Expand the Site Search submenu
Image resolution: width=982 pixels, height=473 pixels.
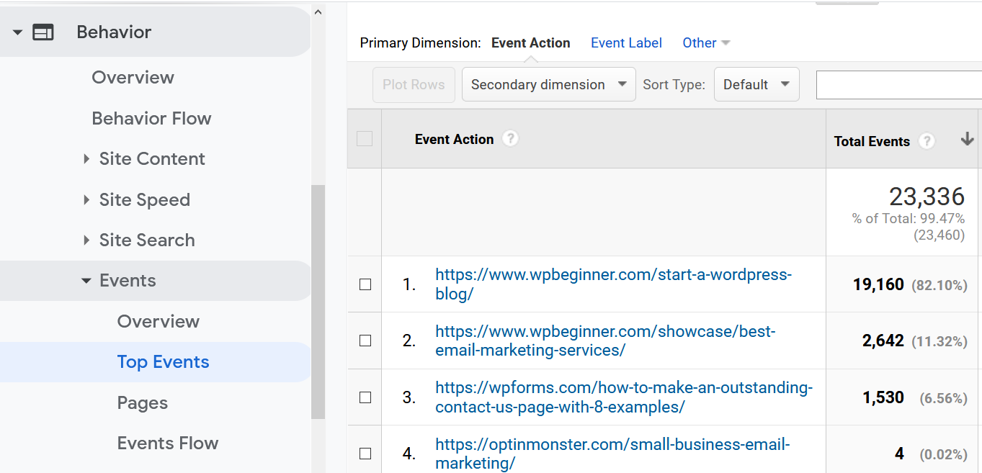(x=86, y=240)
